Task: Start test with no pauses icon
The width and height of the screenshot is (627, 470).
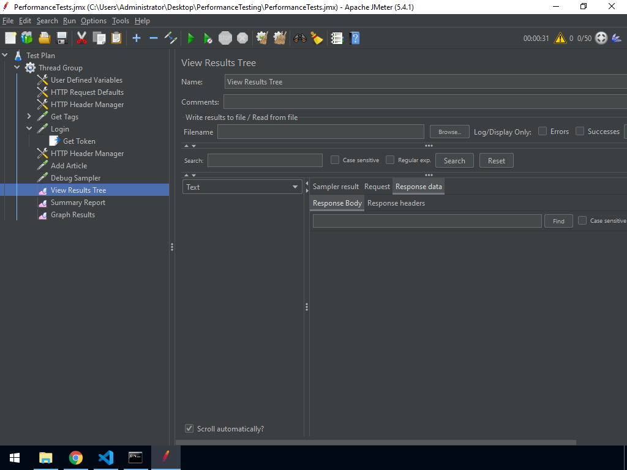Action: click(x=208, y=39)
